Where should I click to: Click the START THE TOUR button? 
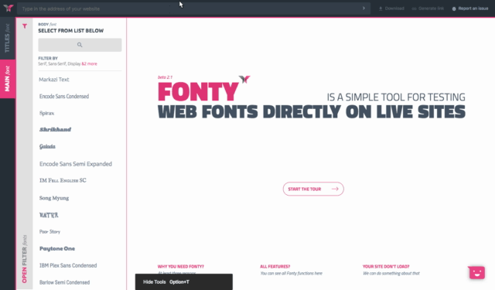click(313, 189)
